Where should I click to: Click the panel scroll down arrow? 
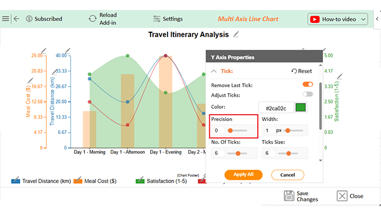click(321, 160)
